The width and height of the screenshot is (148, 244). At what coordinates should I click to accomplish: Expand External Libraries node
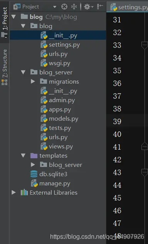click(x=13, y=192)
